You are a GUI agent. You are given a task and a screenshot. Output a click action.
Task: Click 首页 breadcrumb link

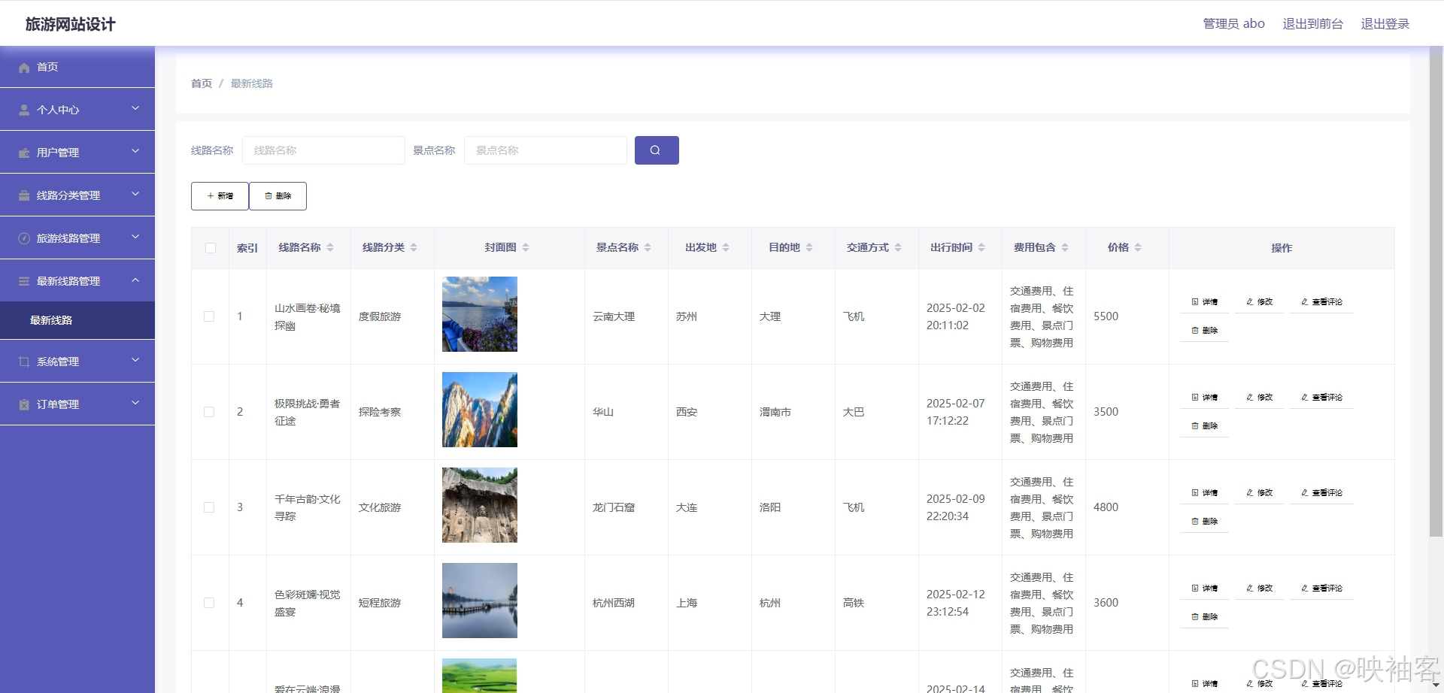pyautogui.click(x=202, y=83)
